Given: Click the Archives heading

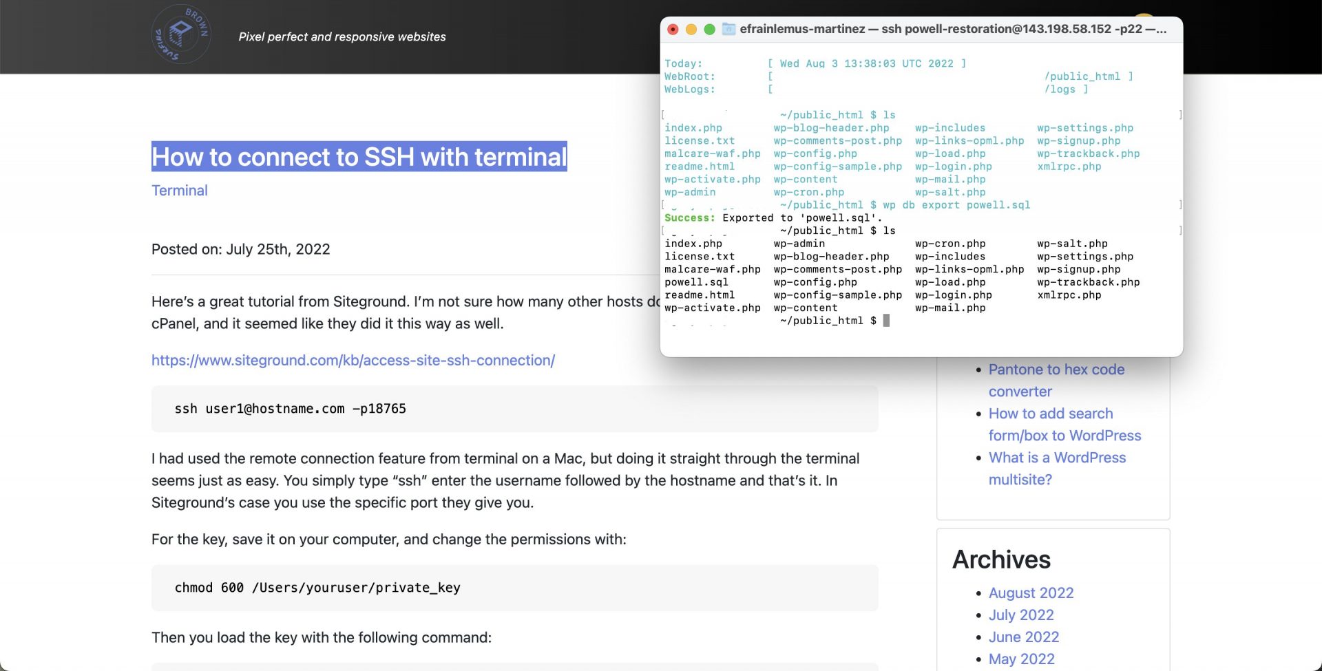Looking at the screenshot, I should click(x=1001, y=560).
